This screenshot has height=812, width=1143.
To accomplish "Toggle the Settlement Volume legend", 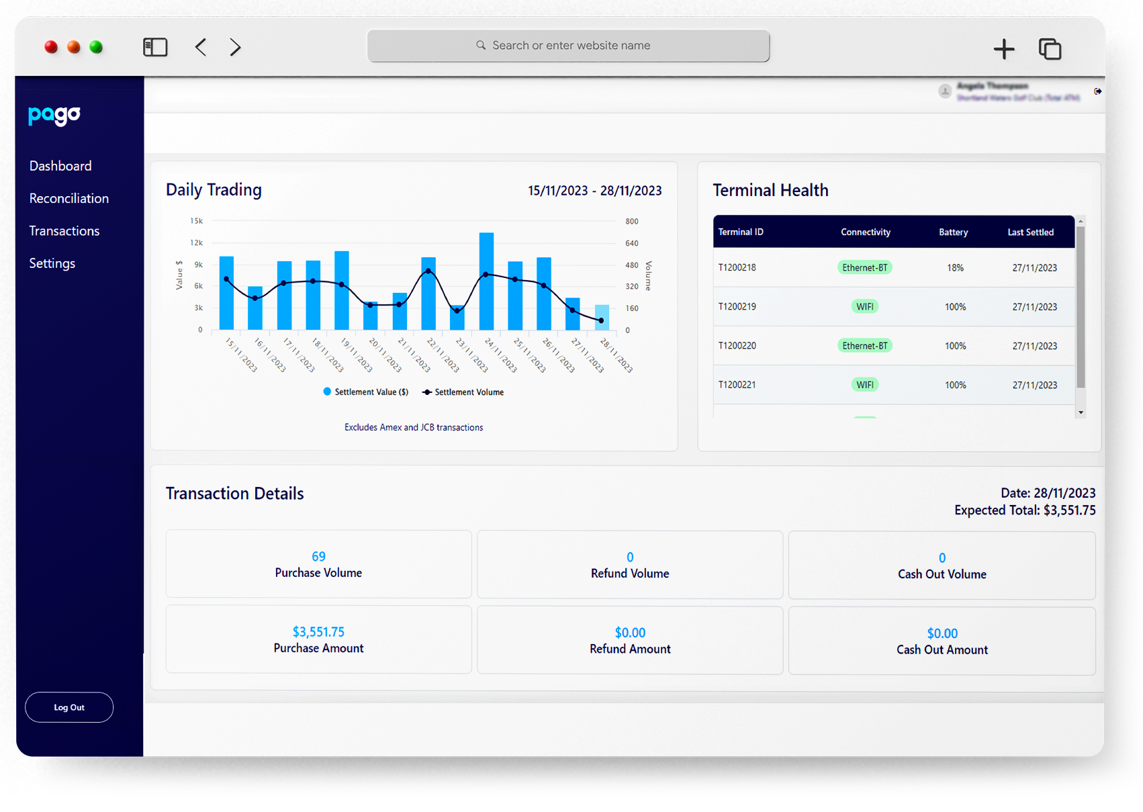I will 463,392.
